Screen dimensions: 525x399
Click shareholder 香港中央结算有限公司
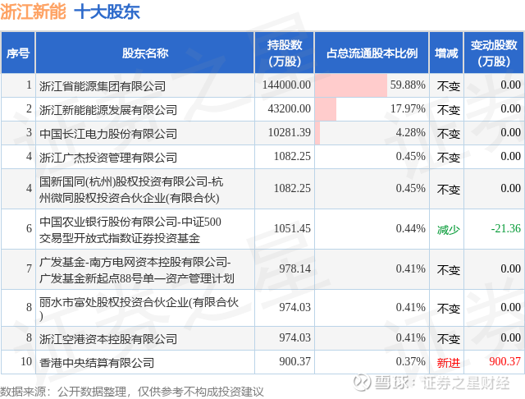(97, 363)
